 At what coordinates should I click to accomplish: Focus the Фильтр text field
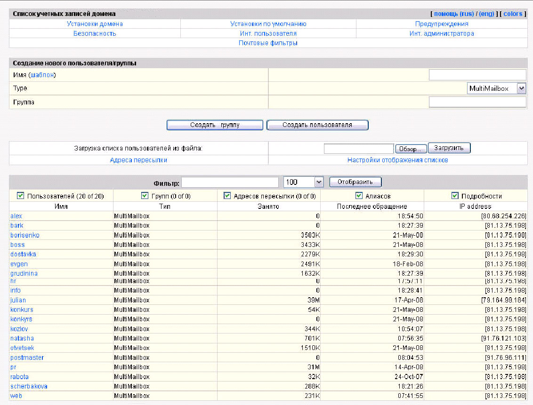click(230, 182)
